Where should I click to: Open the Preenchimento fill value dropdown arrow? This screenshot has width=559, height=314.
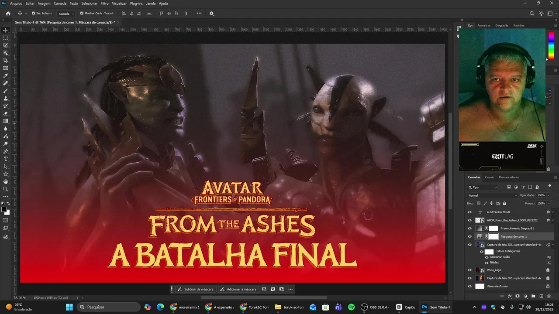(549, 203)
